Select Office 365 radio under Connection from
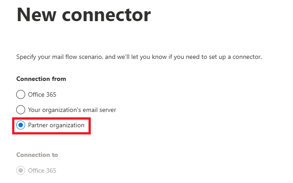The height and width of the screenshot is (183, 293). (x=20, y=94)
